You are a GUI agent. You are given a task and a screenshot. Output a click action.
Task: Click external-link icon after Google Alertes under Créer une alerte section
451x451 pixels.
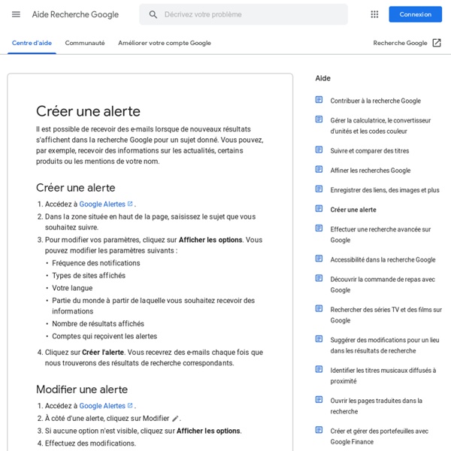[x=130, y=204]
